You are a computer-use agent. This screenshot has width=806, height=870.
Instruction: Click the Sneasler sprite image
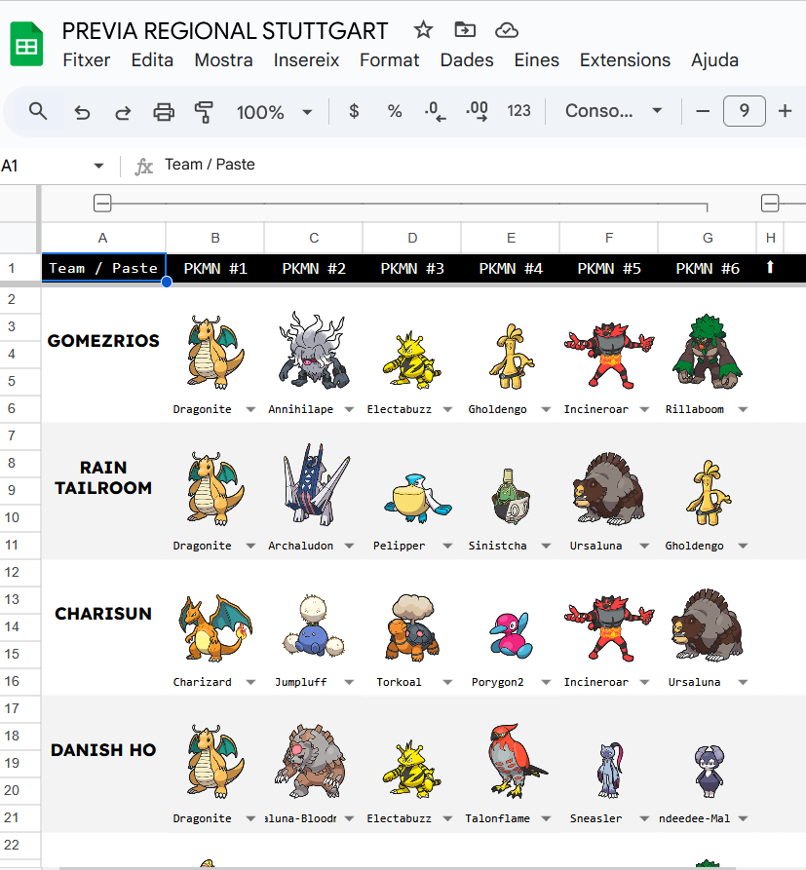pyautogui.click(x=610, y=770)
